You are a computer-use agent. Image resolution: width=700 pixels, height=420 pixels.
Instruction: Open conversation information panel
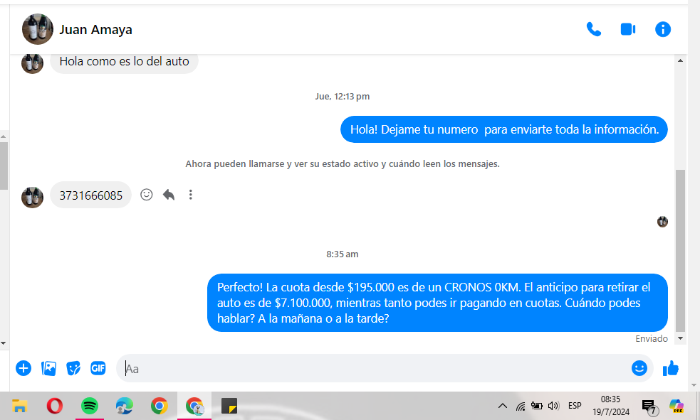[662, 29]
